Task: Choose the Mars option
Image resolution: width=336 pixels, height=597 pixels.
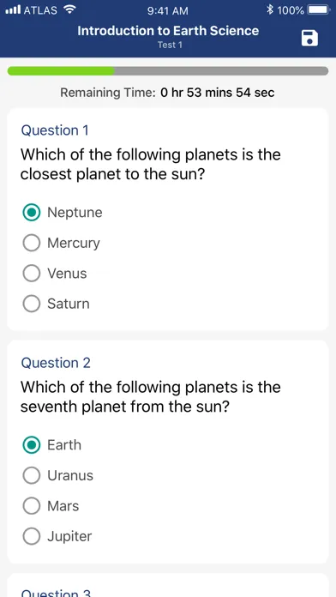Action: pyautogui.click(x=31, y=506)
